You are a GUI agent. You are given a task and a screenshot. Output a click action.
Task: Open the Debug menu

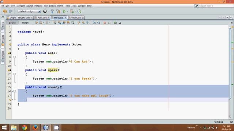pyautogui.click(x=52, y=6)
